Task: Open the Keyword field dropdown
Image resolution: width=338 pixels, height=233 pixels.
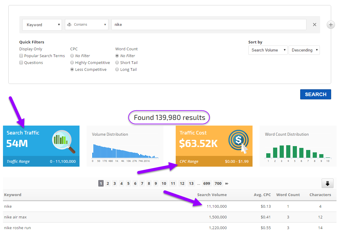Action: click(42, 25)
